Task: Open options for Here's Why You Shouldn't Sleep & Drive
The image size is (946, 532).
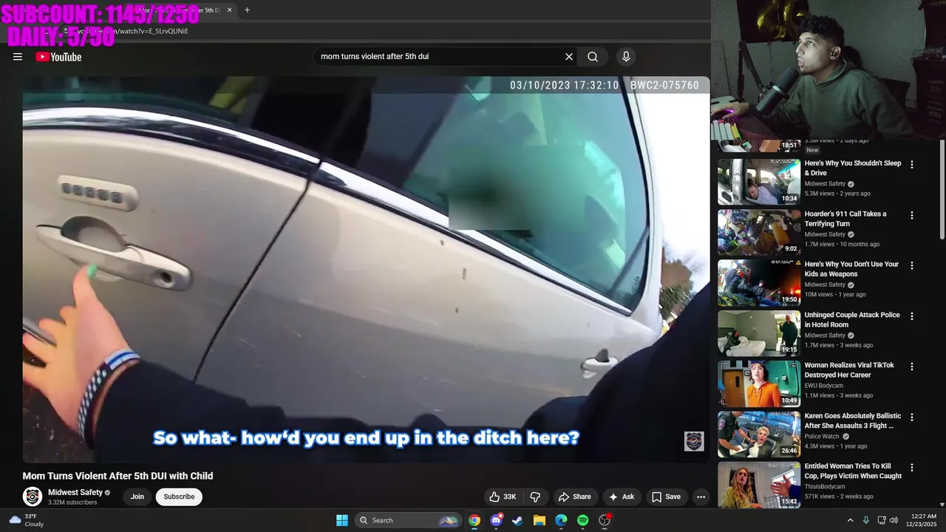Action: 912,165
